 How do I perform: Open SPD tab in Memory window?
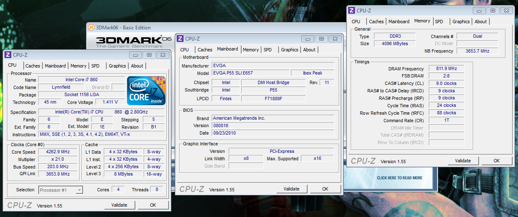[x=439, y=22]
